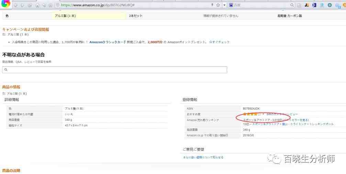The height and width of the screenshot is (174, 346).
Task: Open the site security shield icon
Action: (x=57, y=5)
